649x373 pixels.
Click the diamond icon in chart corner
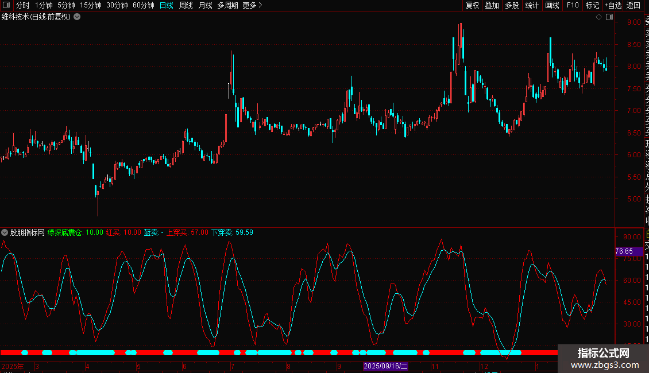coord(598,17)
